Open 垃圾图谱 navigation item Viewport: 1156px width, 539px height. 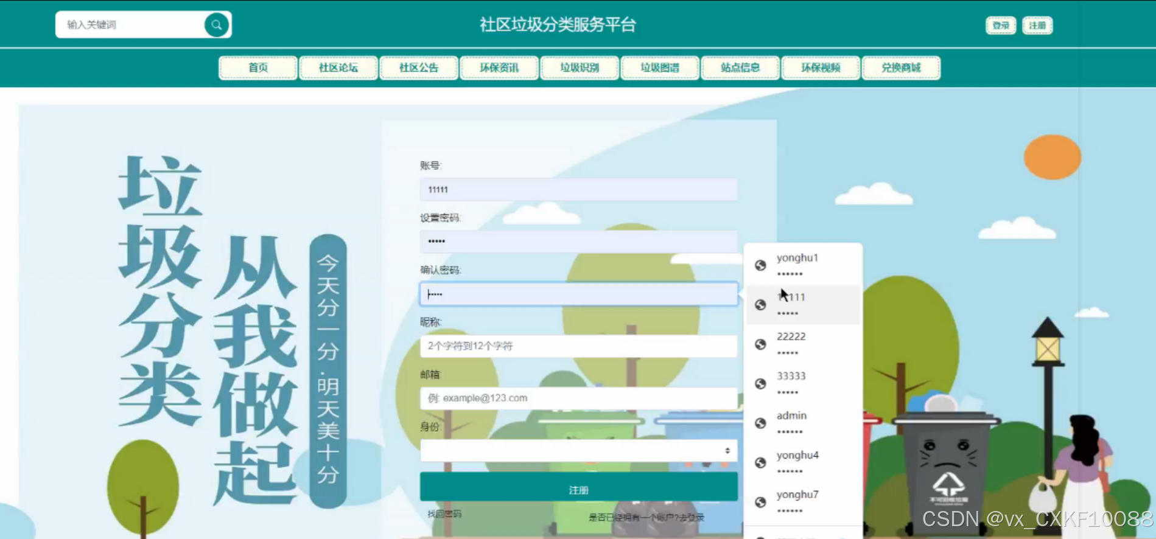coord(660,68)
